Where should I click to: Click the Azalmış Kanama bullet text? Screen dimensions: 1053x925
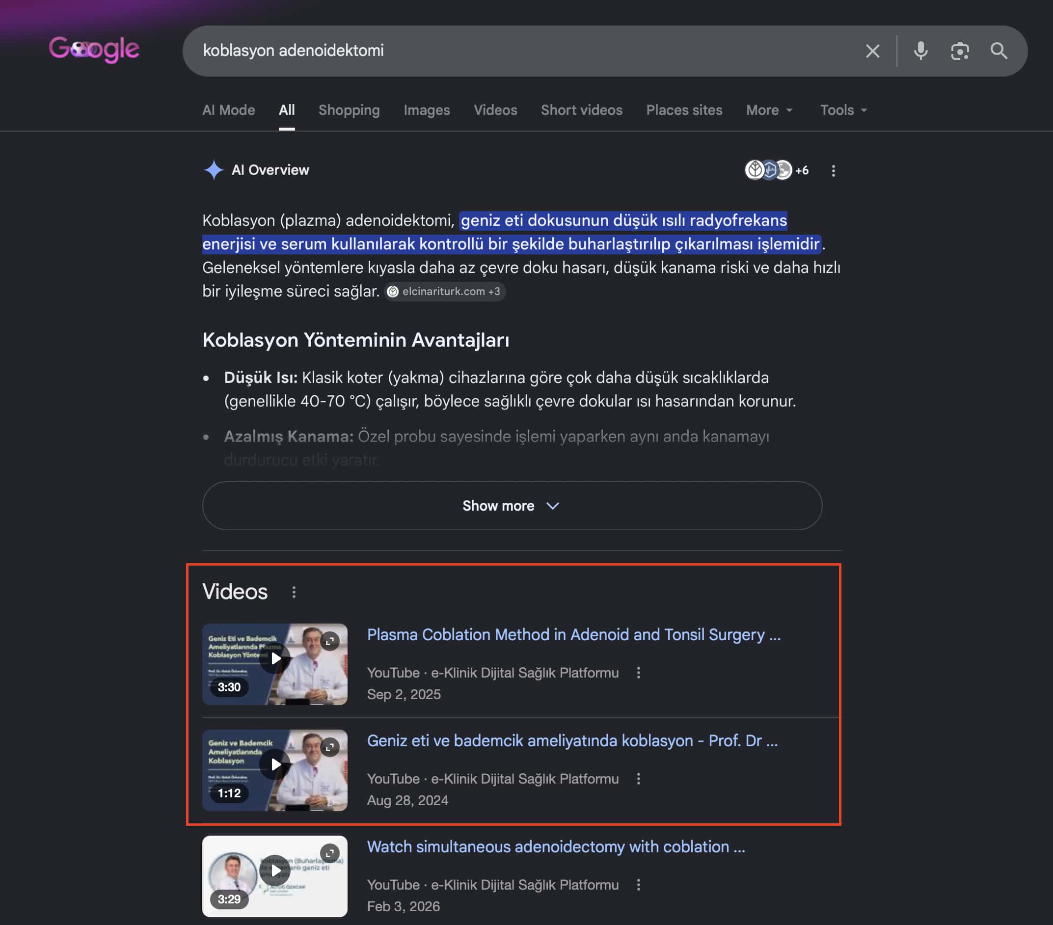(x=497, y=448)
